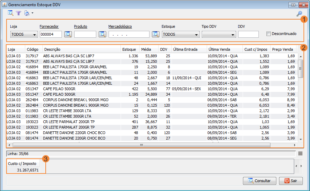The height and width of the screenshot is (191, 310).
Task: Expand the Tipo DDV dropdown
Action: click(x=219, y=34)
